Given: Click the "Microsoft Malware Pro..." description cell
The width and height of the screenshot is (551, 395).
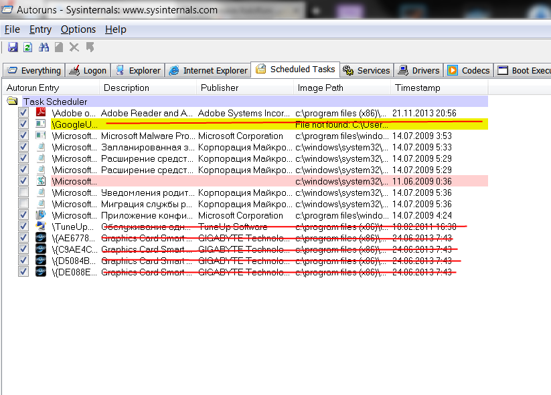Looking at the screenshot, I should [x=148, y=136].
